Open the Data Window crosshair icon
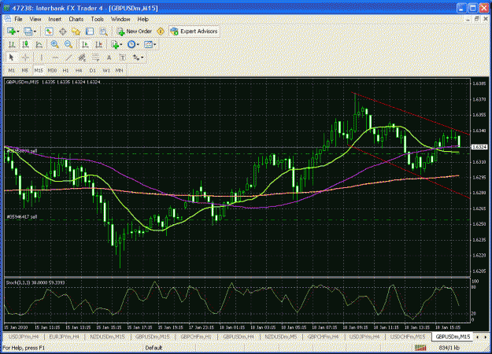This screenshot has height=354, width=492. point(63,31)
